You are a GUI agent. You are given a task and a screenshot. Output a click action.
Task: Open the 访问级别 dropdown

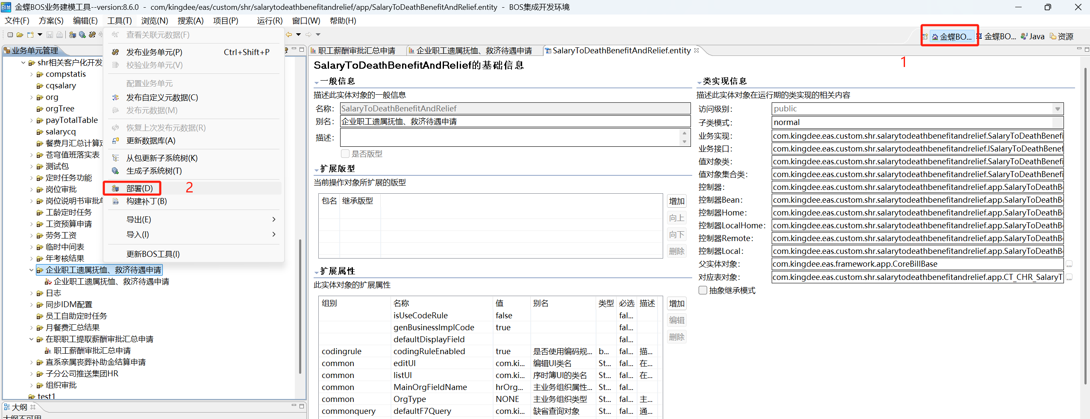click(x=1058, y=109)
